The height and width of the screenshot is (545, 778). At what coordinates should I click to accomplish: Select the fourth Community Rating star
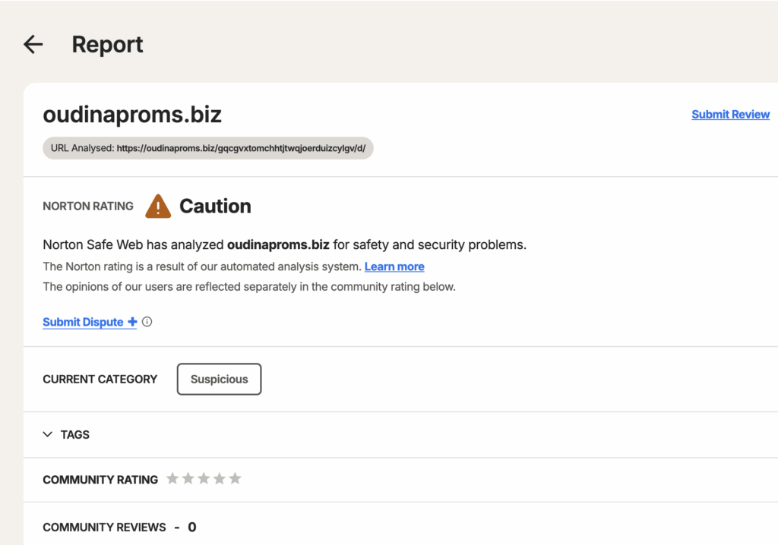(220, 478)
